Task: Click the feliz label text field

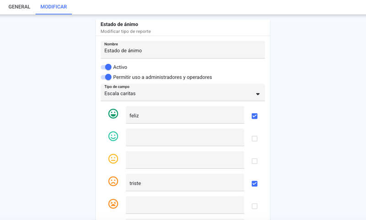Action: click(185, 115)
